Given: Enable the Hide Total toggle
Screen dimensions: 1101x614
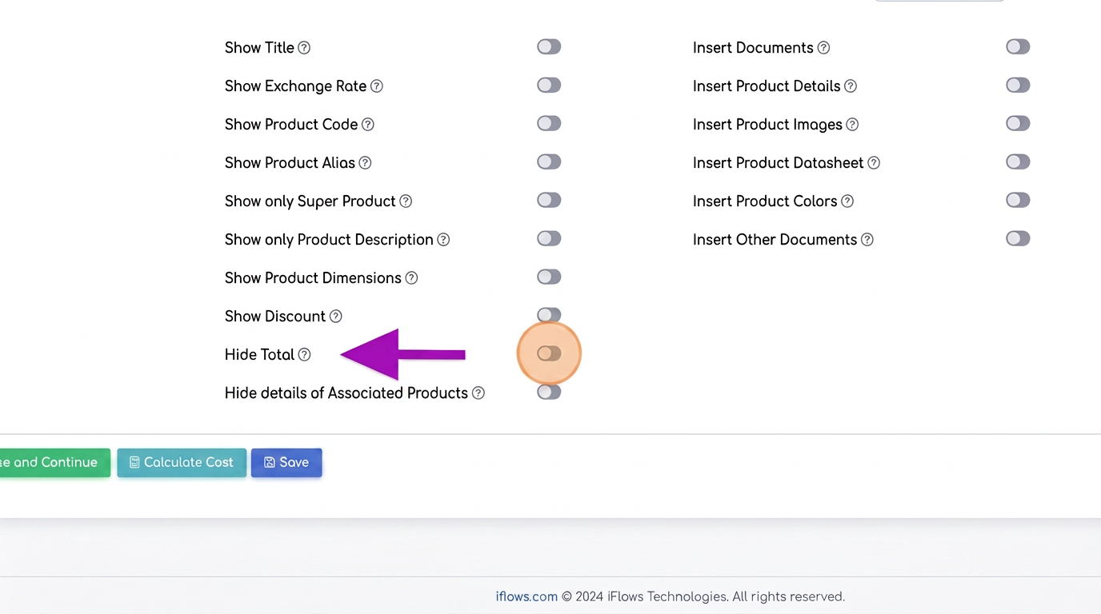Looking at the screenshot, I should 549,353.
